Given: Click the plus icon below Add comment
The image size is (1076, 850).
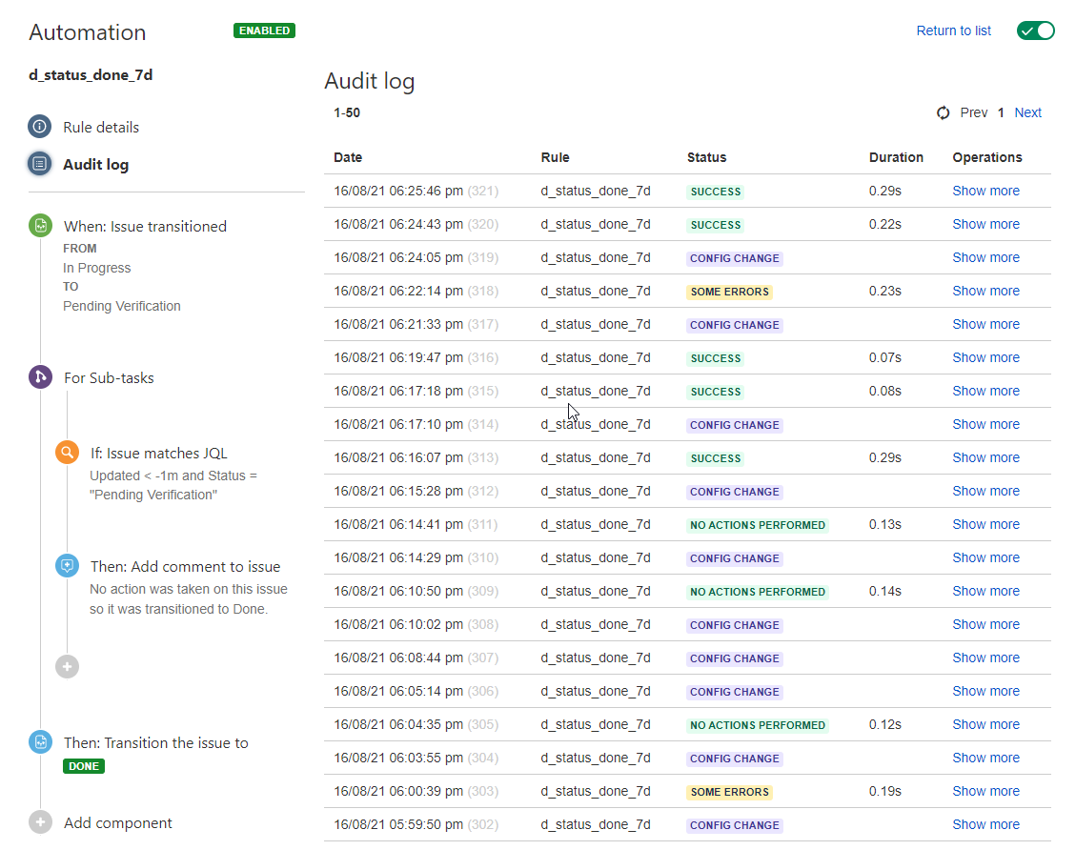Looking at the screenshot, I should 66,666.
